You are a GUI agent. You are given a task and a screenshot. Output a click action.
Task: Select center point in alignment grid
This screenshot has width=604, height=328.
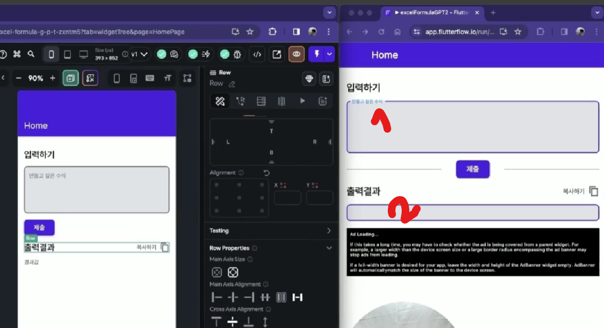point(239,198)
